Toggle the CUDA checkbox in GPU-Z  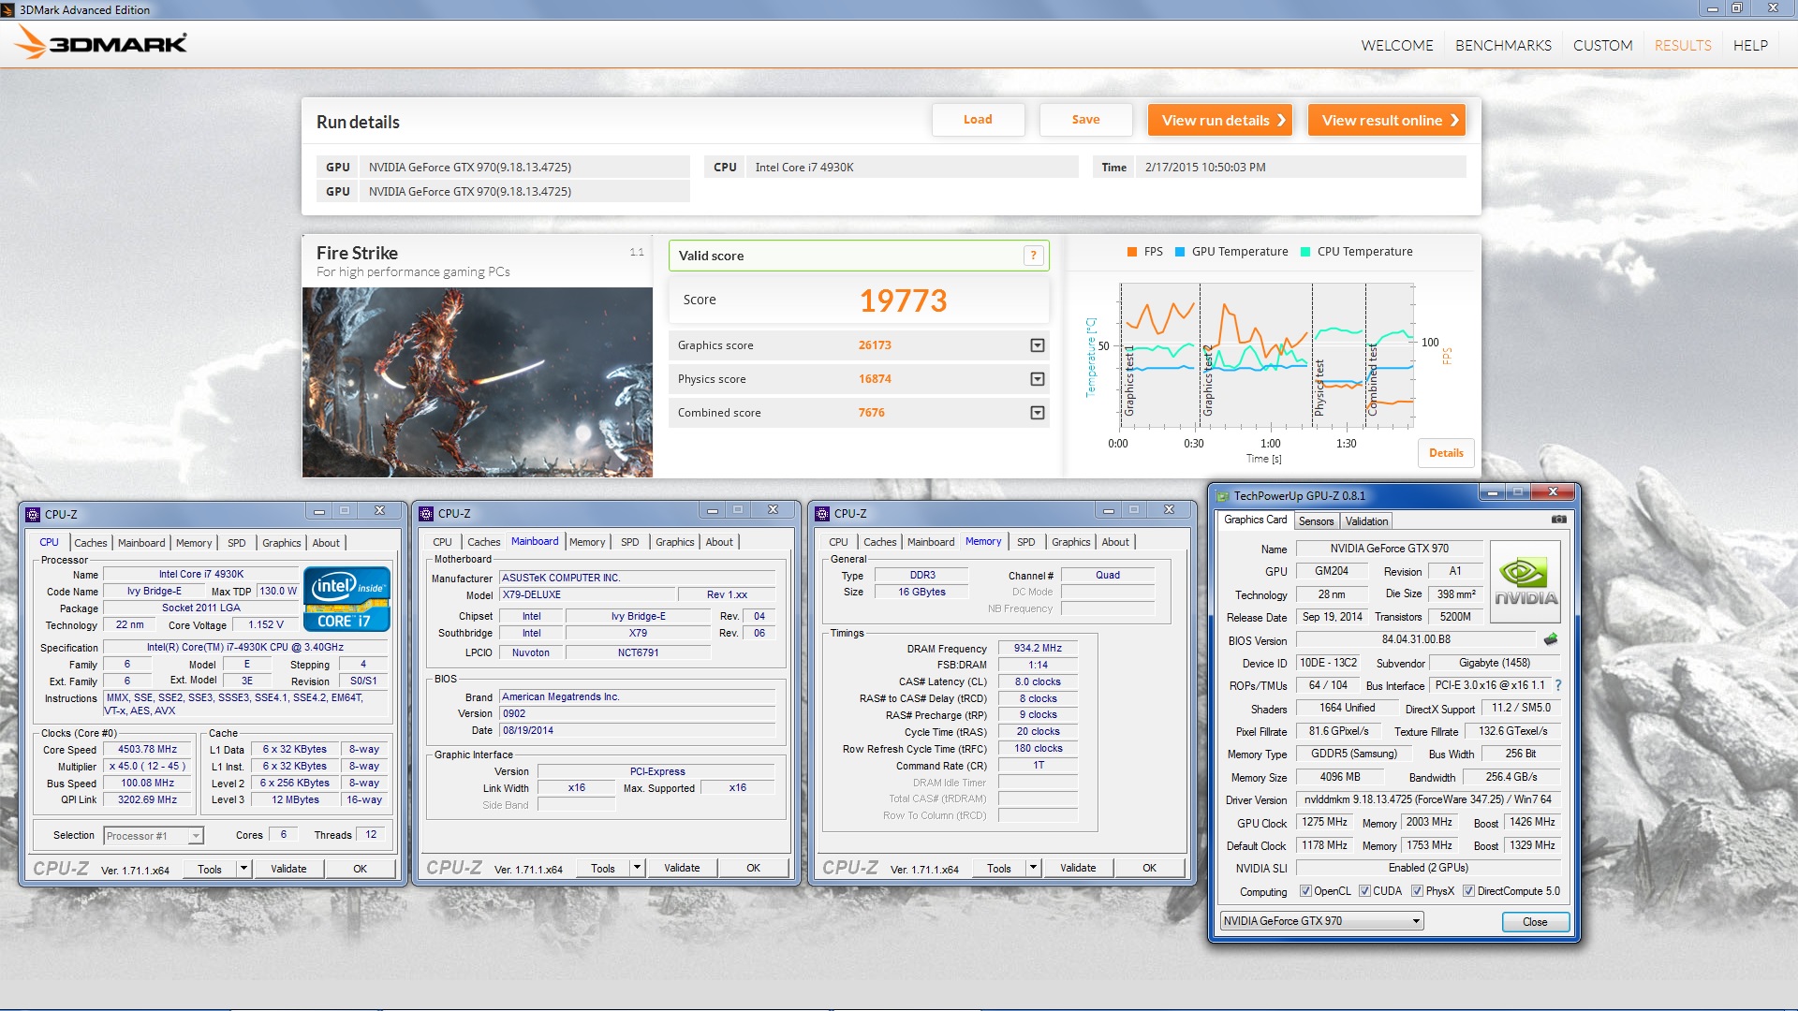click(1364, 891)
